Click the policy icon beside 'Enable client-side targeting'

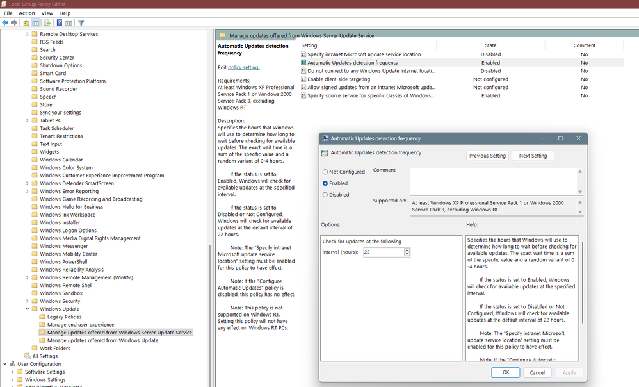point(303,79)
